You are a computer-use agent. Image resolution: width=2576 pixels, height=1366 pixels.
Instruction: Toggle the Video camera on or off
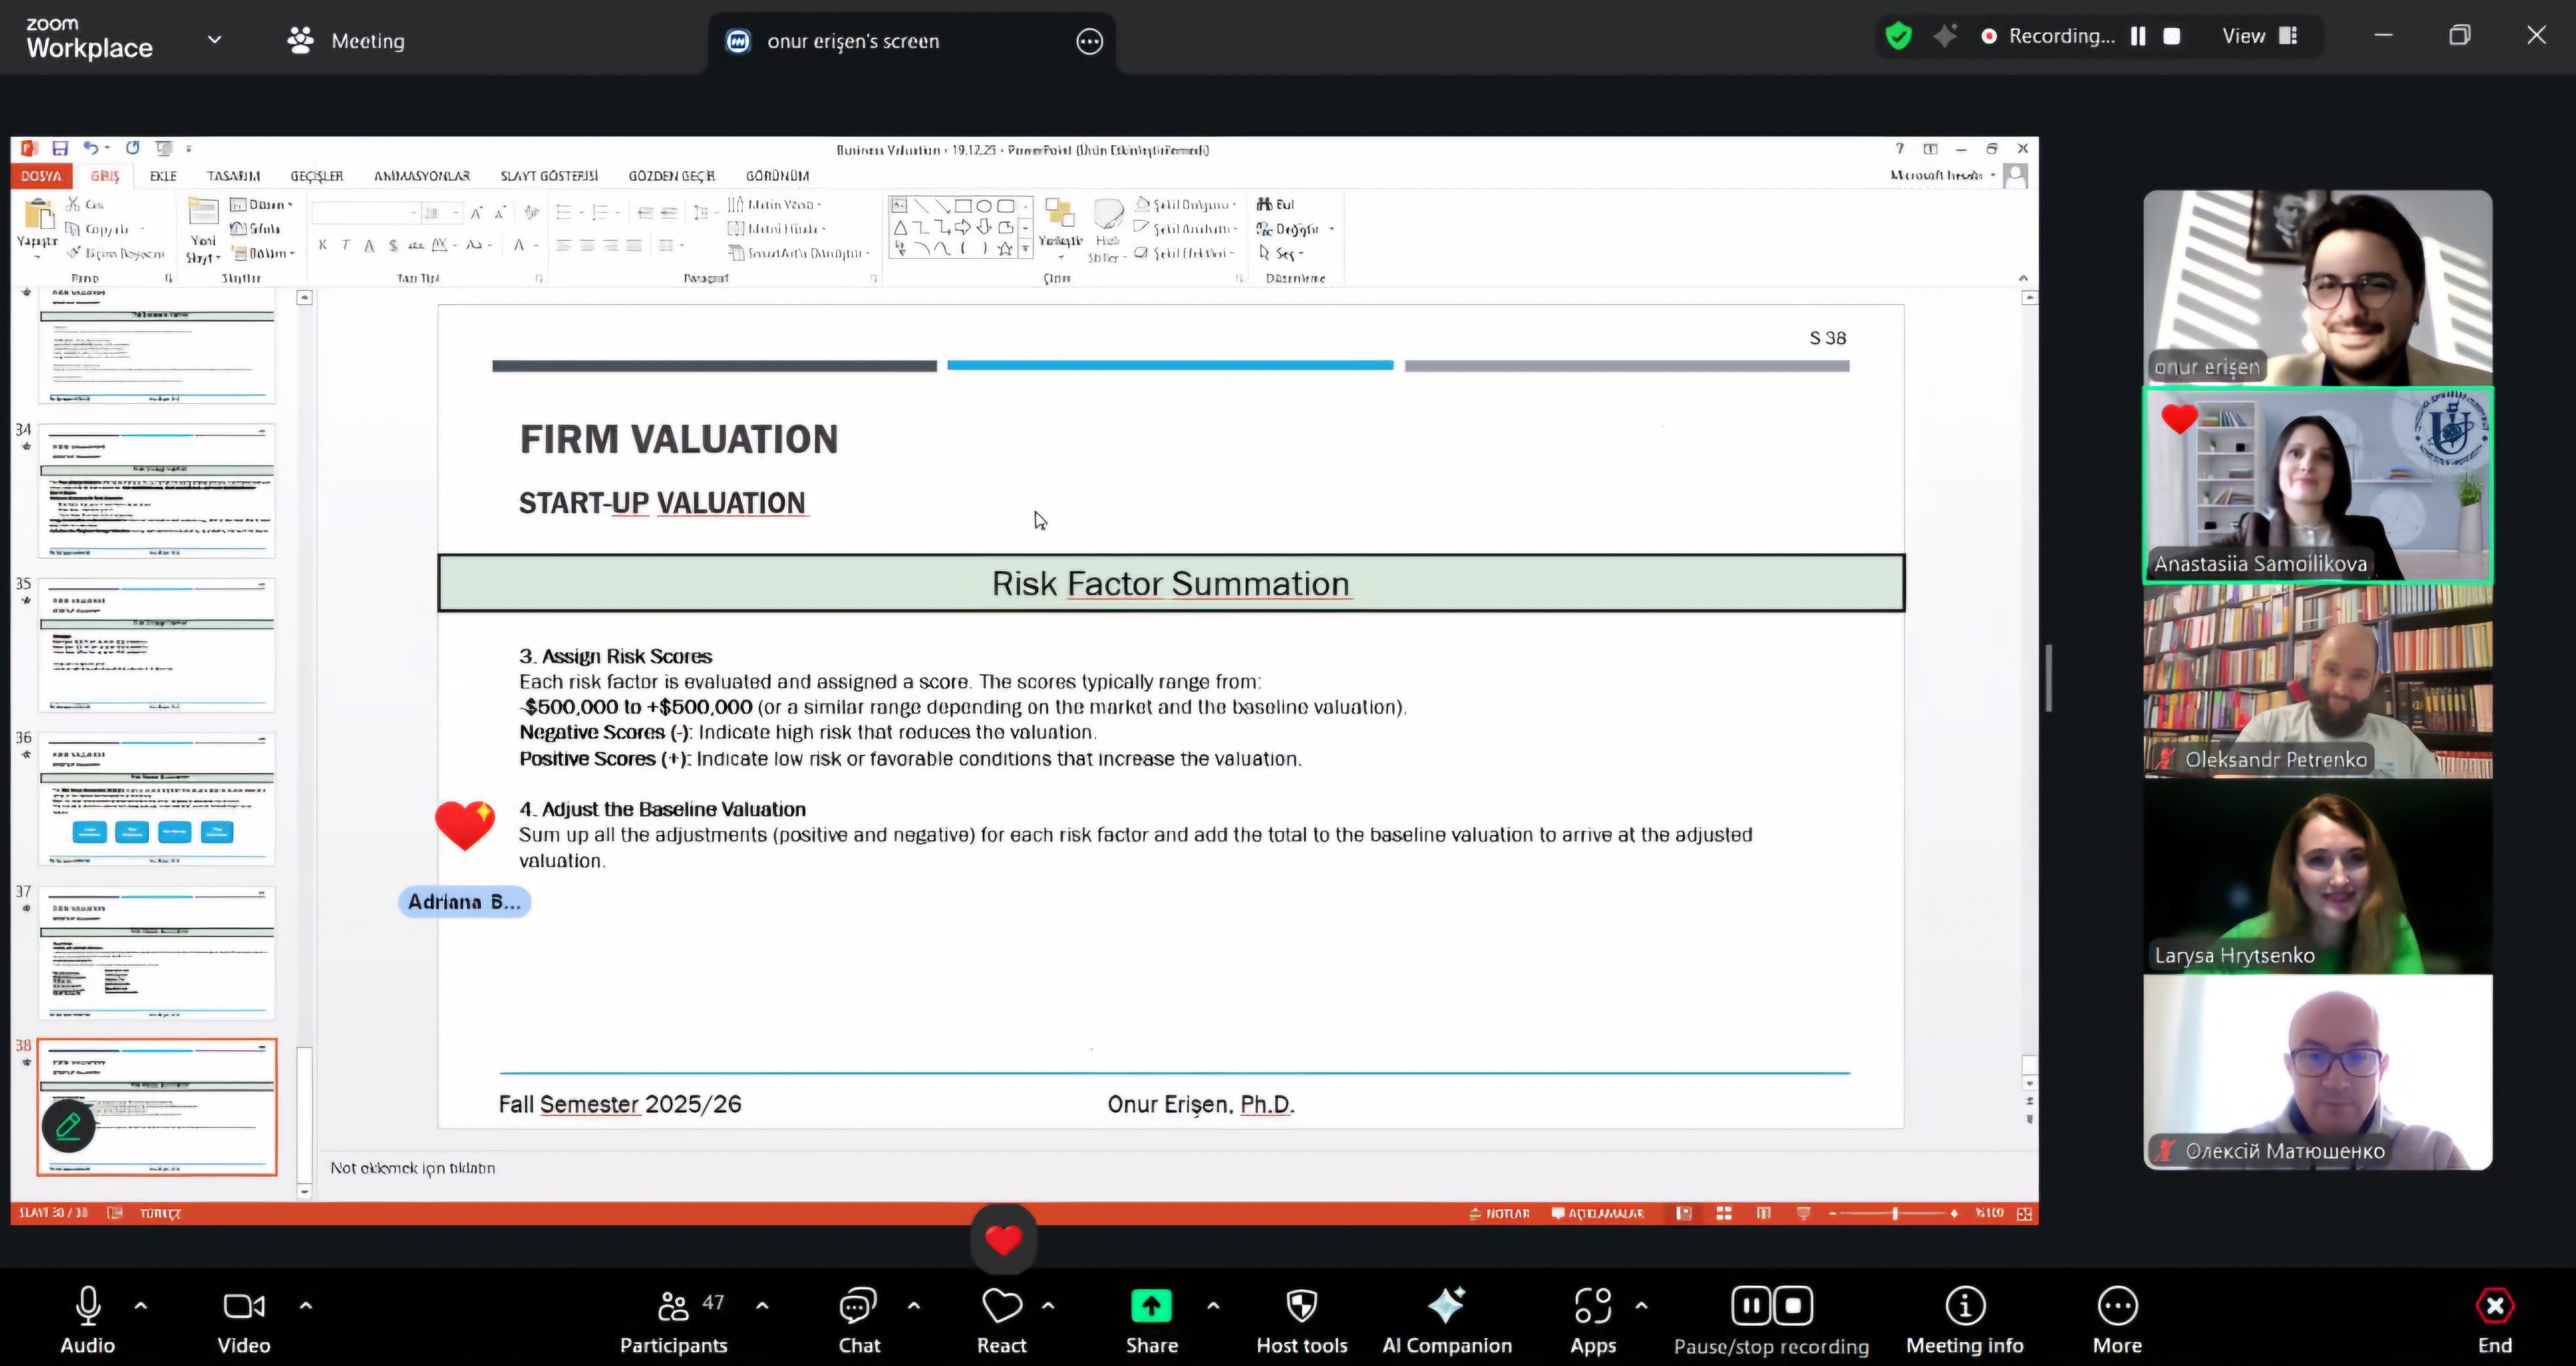(x=243, y=1306)
